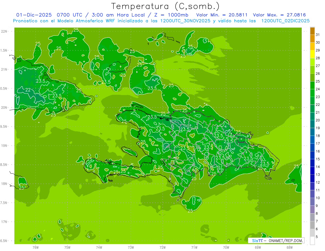Click the dark orange swatch above legend 31
325x251 pixels.
coord(312,31)
